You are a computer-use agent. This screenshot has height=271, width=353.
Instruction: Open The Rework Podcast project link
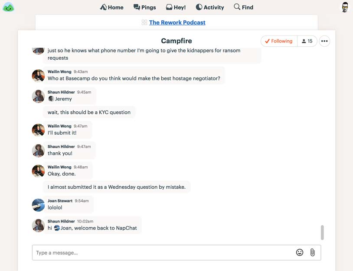click(x=177, y=23)
